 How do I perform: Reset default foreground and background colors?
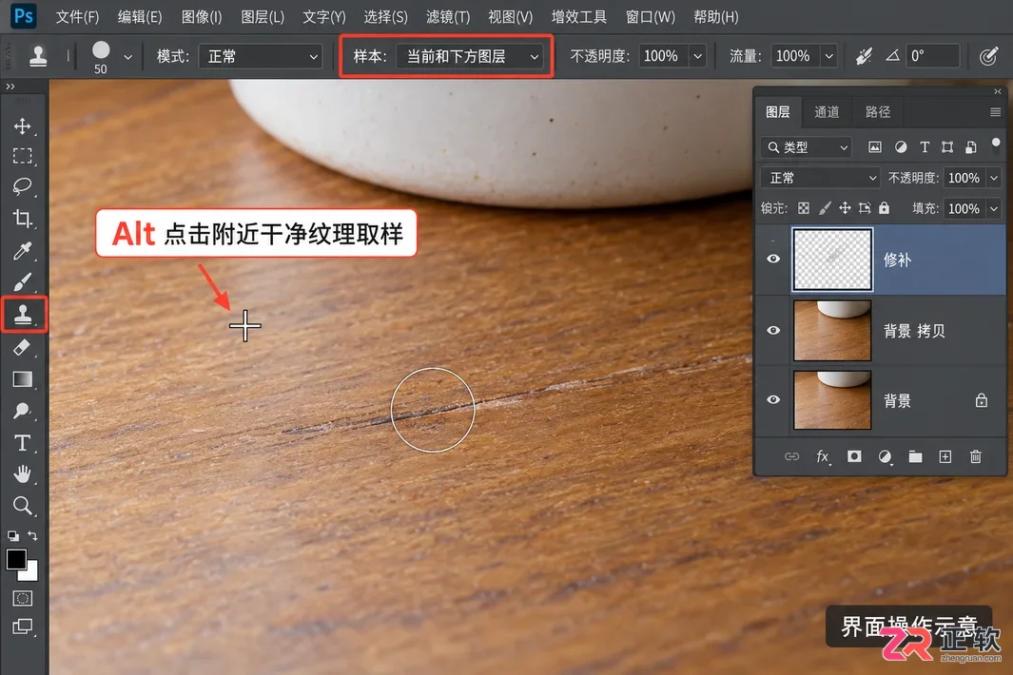point(13,535)
